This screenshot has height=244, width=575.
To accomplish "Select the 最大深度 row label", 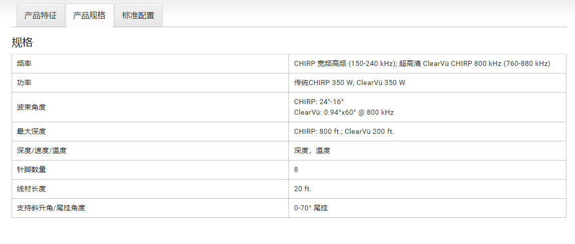I will pos(31,132).
